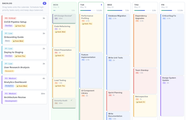This screenshot has width=186, height=120.
Task: Select the Retrospective task on Thursday
Action: (x=145, y=106)
